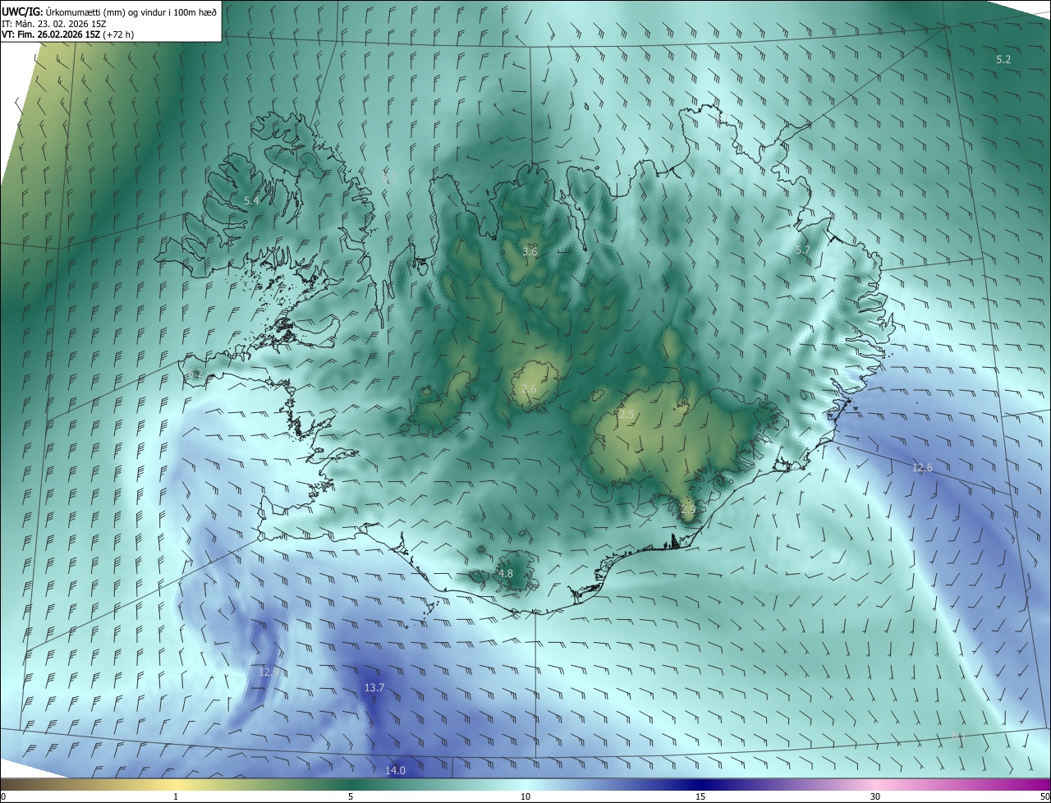Click the yellow band of the colour scale
The width and height of the screenshot is (1051, 803).
pyautogui.click(x=176, y=784)
